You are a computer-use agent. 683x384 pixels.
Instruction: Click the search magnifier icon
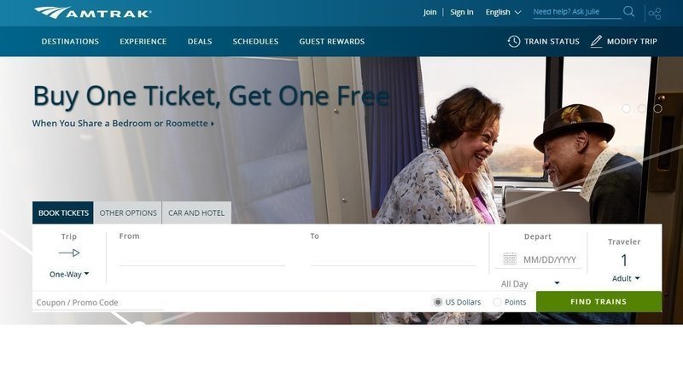628,11
